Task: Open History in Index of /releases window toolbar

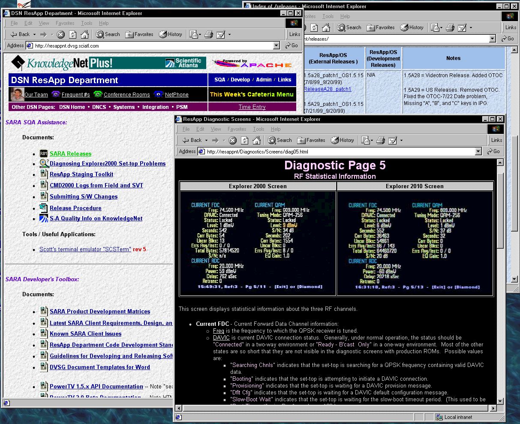Action: click(x=412, y=27)
